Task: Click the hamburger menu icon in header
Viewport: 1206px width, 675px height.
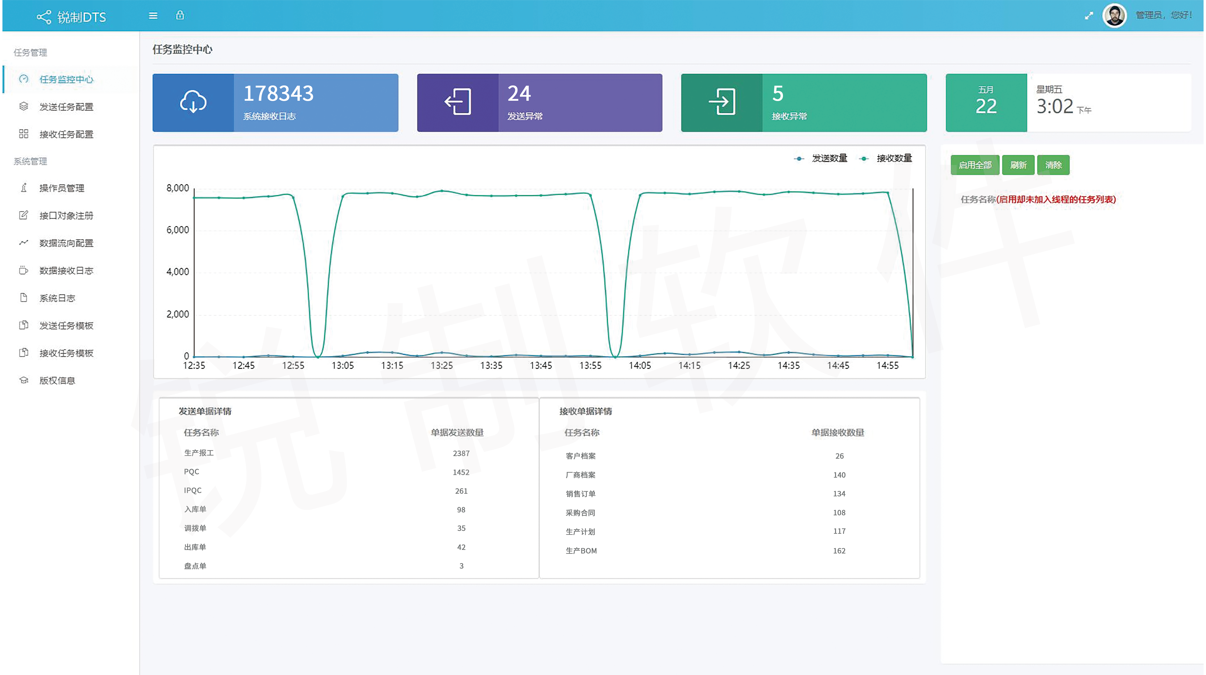Action: click(153, 16)
